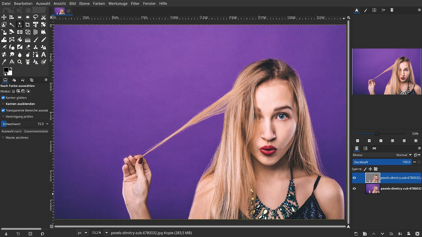Open the Auswahl nach Zusammensetzen dropdown
The image size is (422, 237).
point(25,131)
